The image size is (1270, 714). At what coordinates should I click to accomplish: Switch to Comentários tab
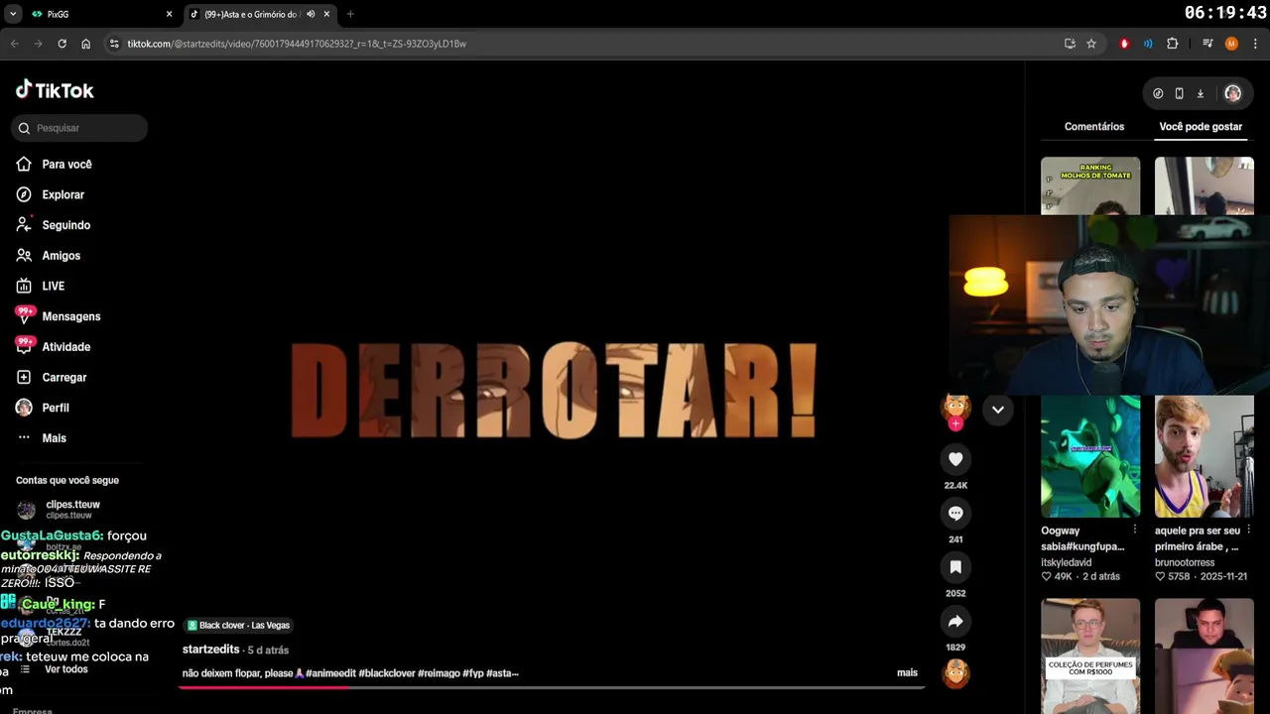tap(1094, 127)
